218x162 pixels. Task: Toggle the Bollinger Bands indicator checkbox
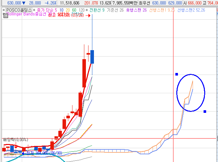coord(4,14)
